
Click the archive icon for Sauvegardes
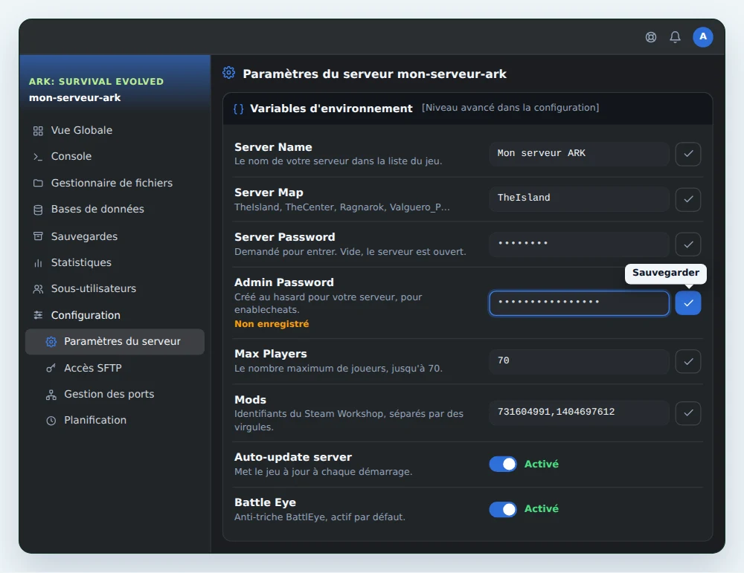click(38, 236)
